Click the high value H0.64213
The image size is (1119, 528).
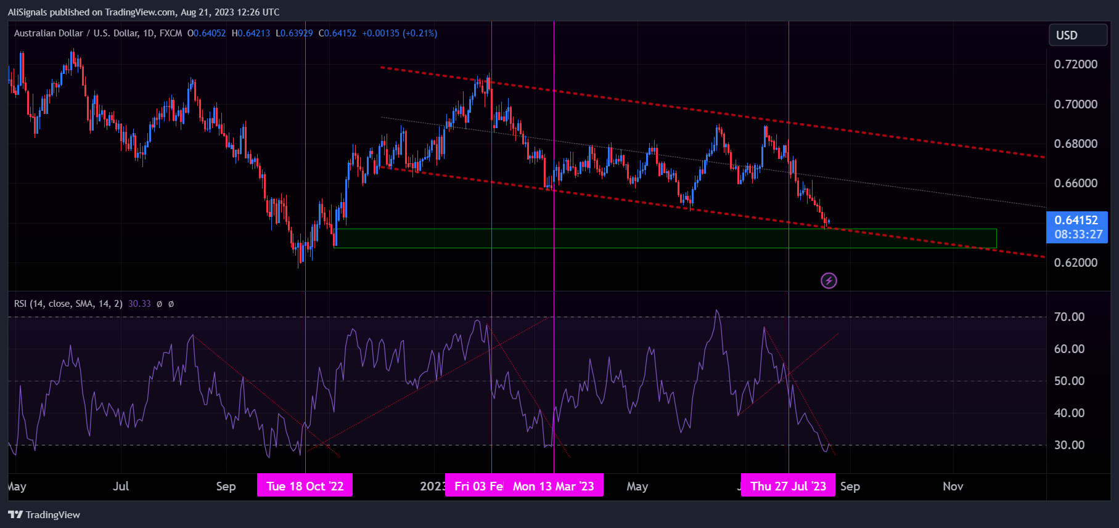(251, 33)
